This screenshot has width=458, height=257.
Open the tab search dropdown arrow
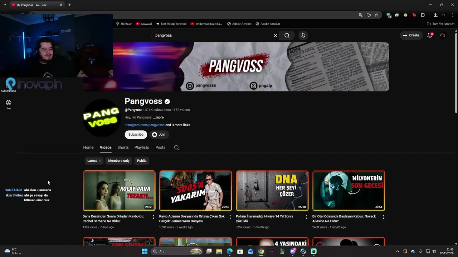tap(5, 5)
